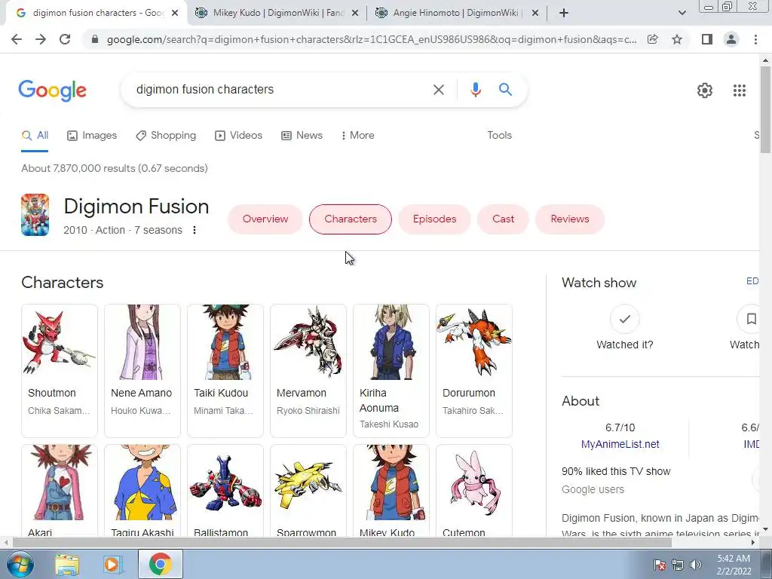Open the Taiki Kudou character card
772x579 pixels.
pyautogui.click(x=225, y=371)
